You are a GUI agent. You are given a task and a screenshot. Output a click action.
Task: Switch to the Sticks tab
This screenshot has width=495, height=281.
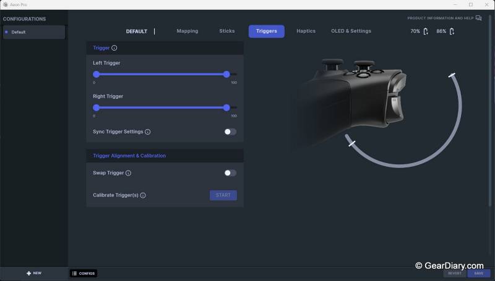click(x=227, y=31)
